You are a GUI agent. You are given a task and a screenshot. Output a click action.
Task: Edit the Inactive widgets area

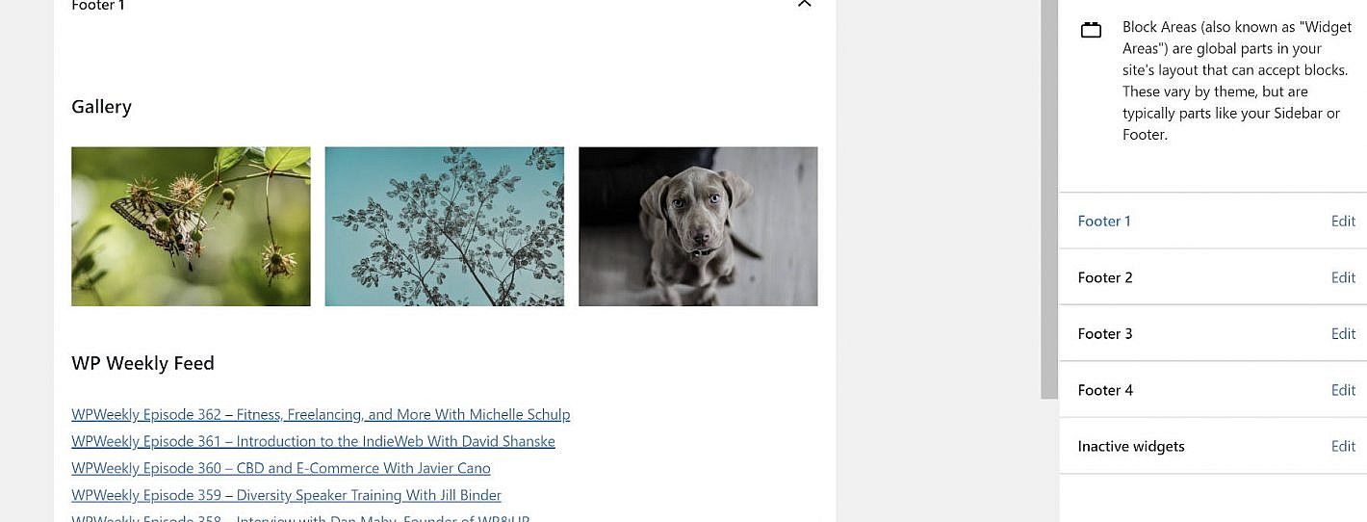(x=1343, y=447)
